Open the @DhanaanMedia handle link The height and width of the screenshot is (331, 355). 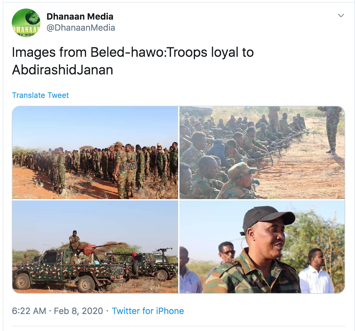coord(81,28)
